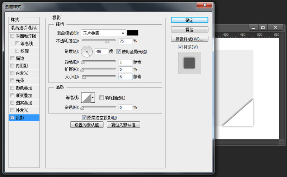Click the 扩展 value field showing 0
Viewport: 287px width, 177px height.
125,69
